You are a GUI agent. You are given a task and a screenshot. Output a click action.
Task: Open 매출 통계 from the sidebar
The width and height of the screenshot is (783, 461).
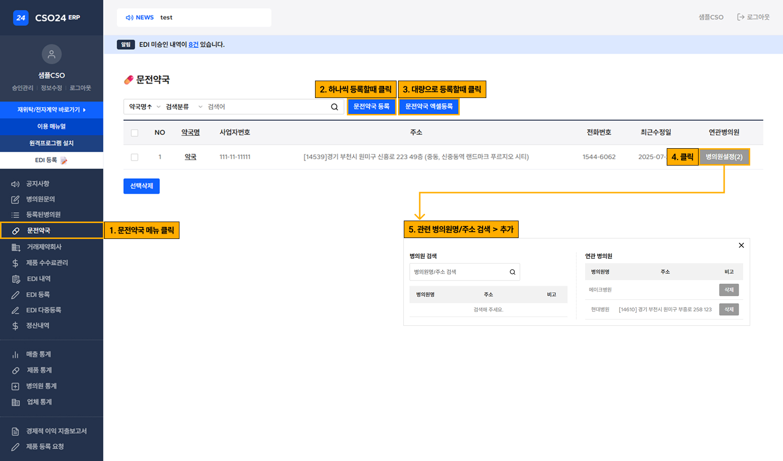click(38, 354)
